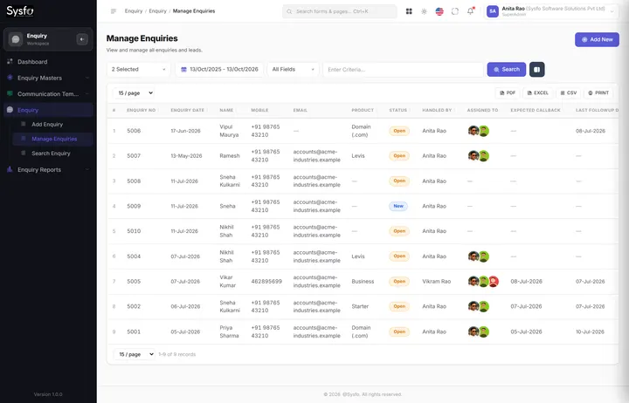
Task: Open the All Fields dropdown
Action: click(x=293, y=69)
